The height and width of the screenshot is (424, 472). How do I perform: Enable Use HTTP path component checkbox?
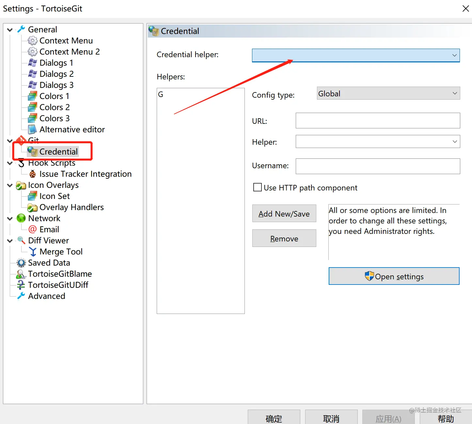(x=258, y=188)
